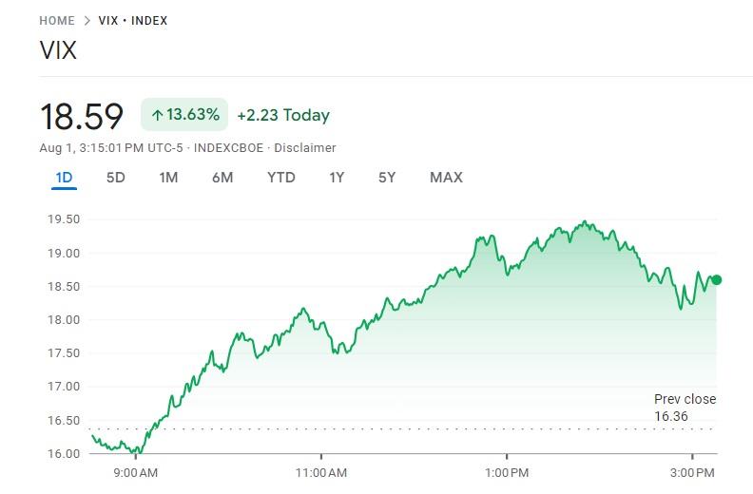Click the green dot at chart line end

point(716,279)
